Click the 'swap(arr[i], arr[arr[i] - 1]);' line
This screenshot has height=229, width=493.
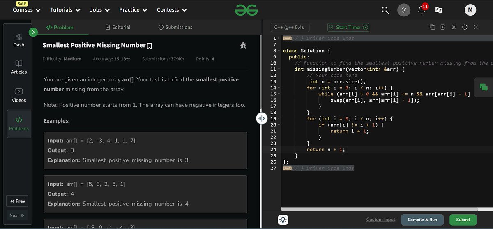[375, 100]
